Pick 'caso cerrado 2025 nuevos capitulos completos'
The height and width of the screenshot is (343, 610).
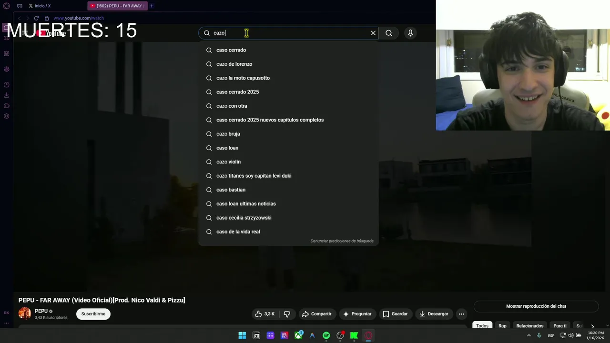(288, 120)
